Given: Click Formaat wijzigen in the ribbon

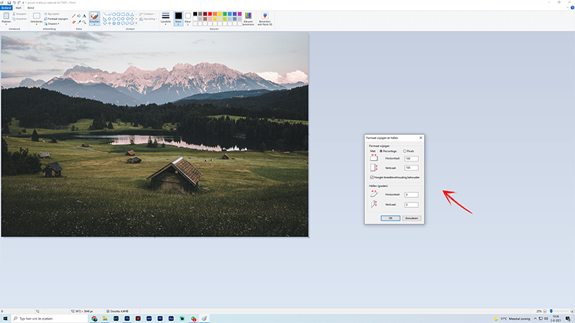Looking at the screenshot, I should point(56,19).
